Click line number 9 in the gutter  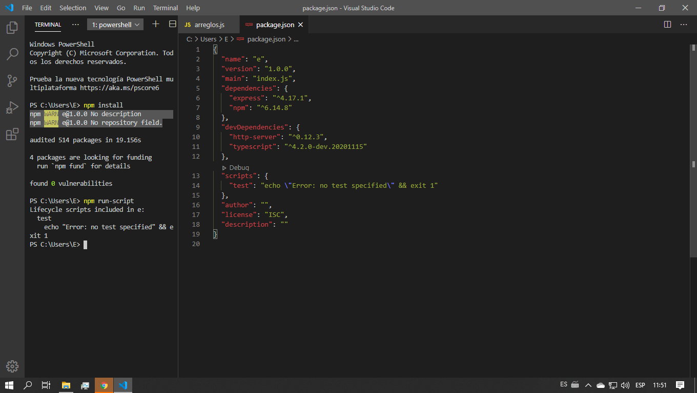click(x=198, y=127)
